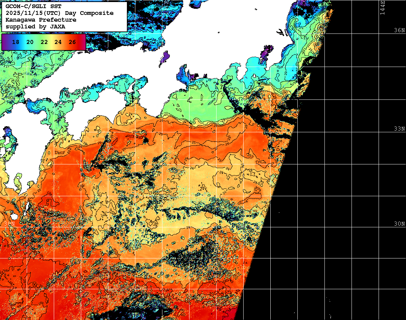406x320 pixels.
Task: Click the 20 value on the color scale
Action: [x=30, y=42]
